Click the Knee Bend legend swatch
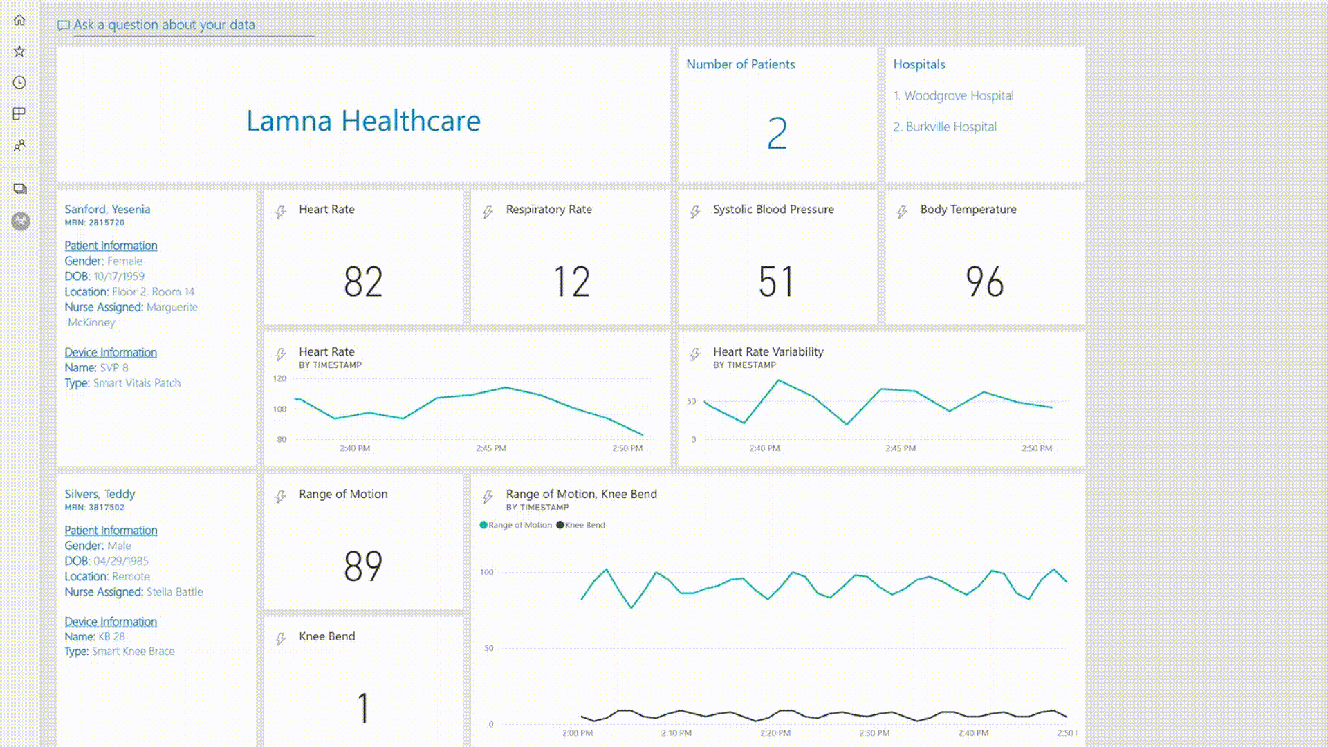Screen dimensions: 1328x747 tap(560, 525)
